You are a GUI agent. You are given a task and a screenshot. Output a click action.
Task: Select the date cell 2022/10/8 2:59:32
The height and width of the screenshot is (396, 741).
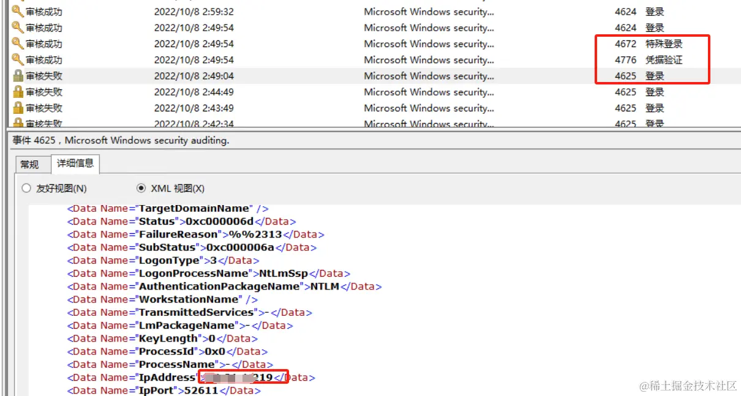[x=194, y=12]
